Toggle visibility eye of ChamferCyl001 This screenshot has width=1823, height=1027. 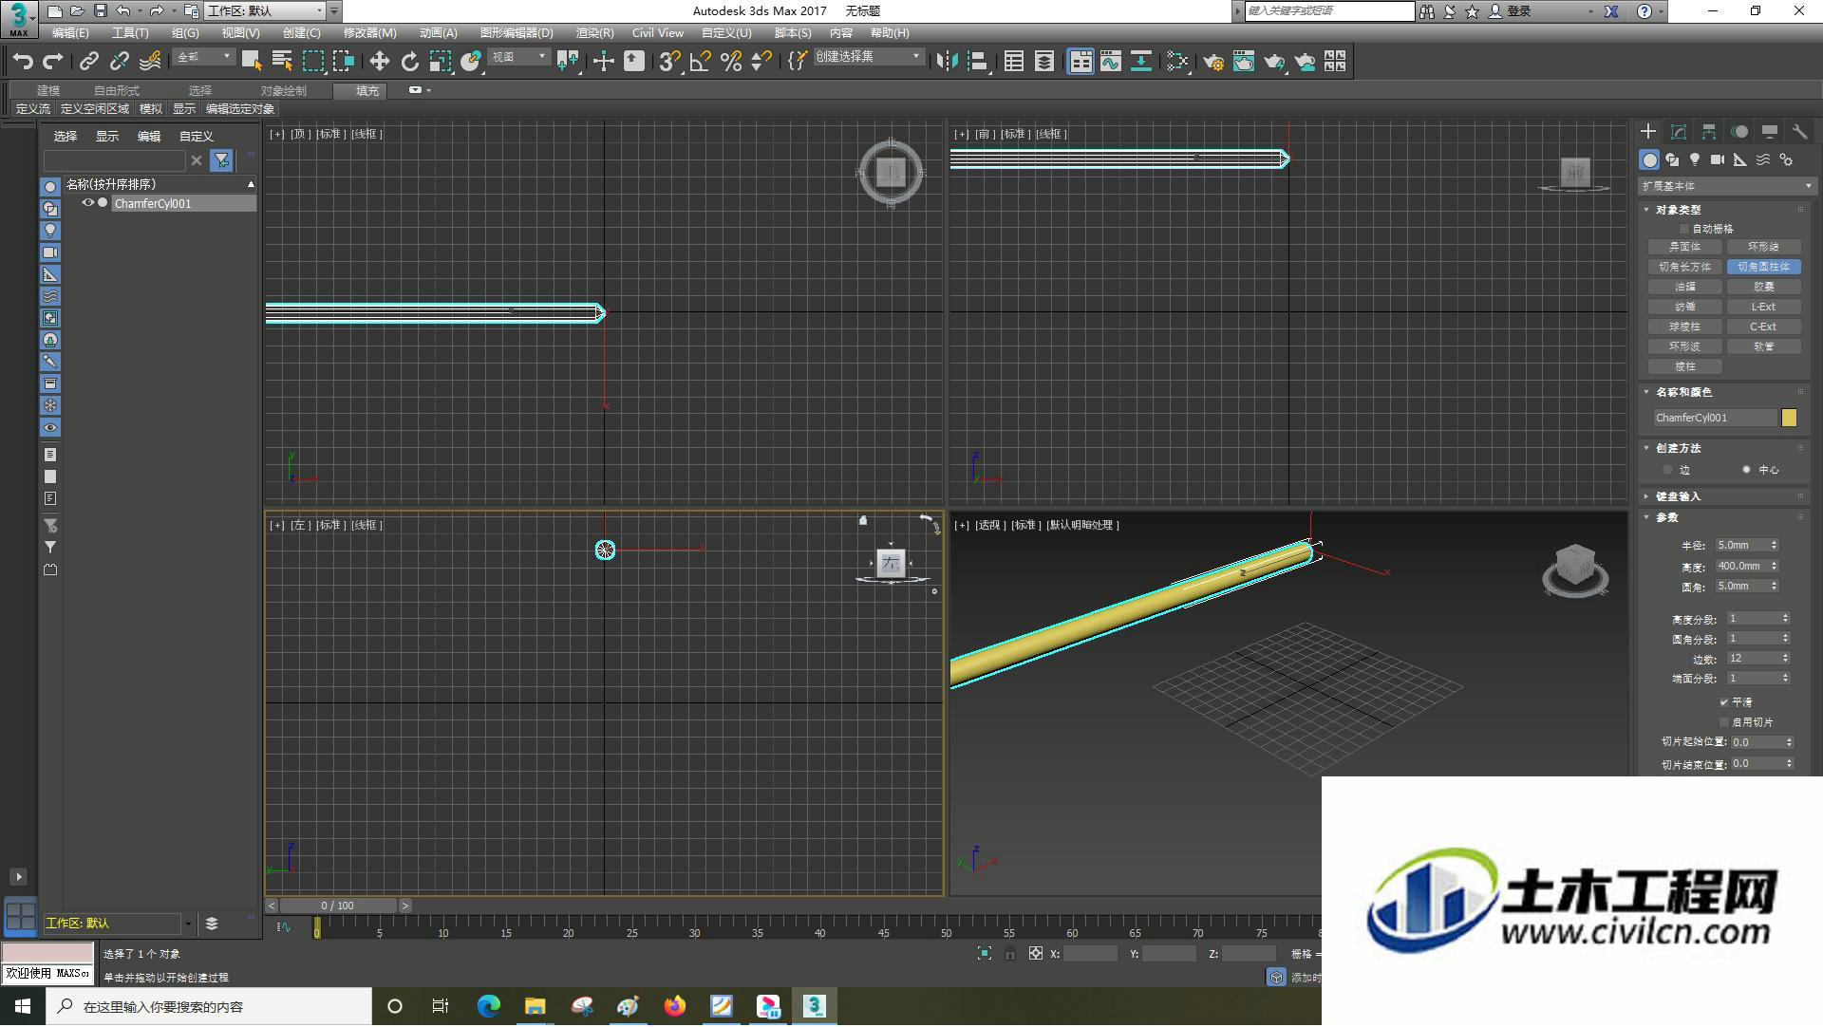pos(87,203)
